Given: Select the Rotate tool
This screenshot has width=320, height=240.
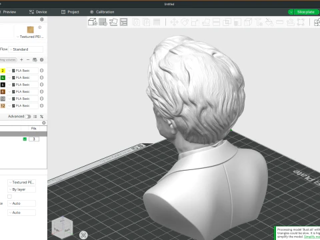Looking at the screenshot, I should [x=185, y=22].
